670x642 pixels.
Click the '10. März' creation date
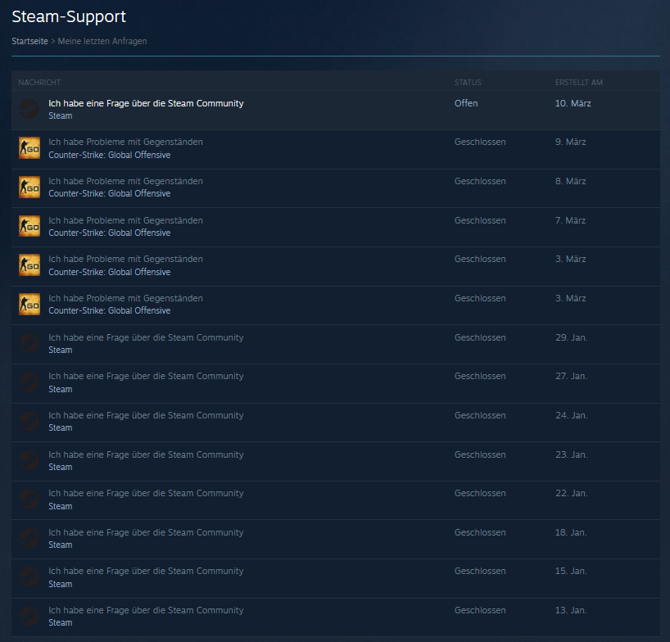pos(573,103)
